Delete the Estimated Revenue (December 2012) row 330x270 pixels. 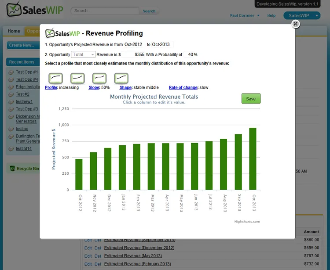pyautogui.click(x=98, y=248)
